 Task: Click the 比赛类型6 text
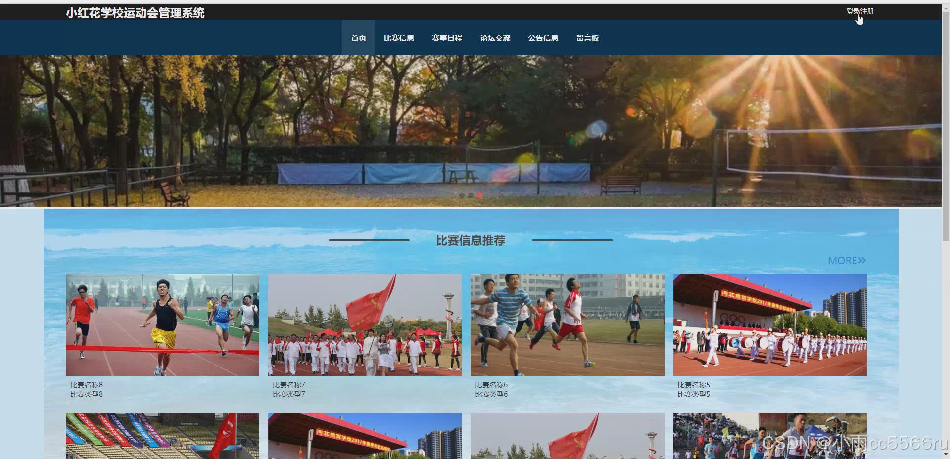pos(491,394)
